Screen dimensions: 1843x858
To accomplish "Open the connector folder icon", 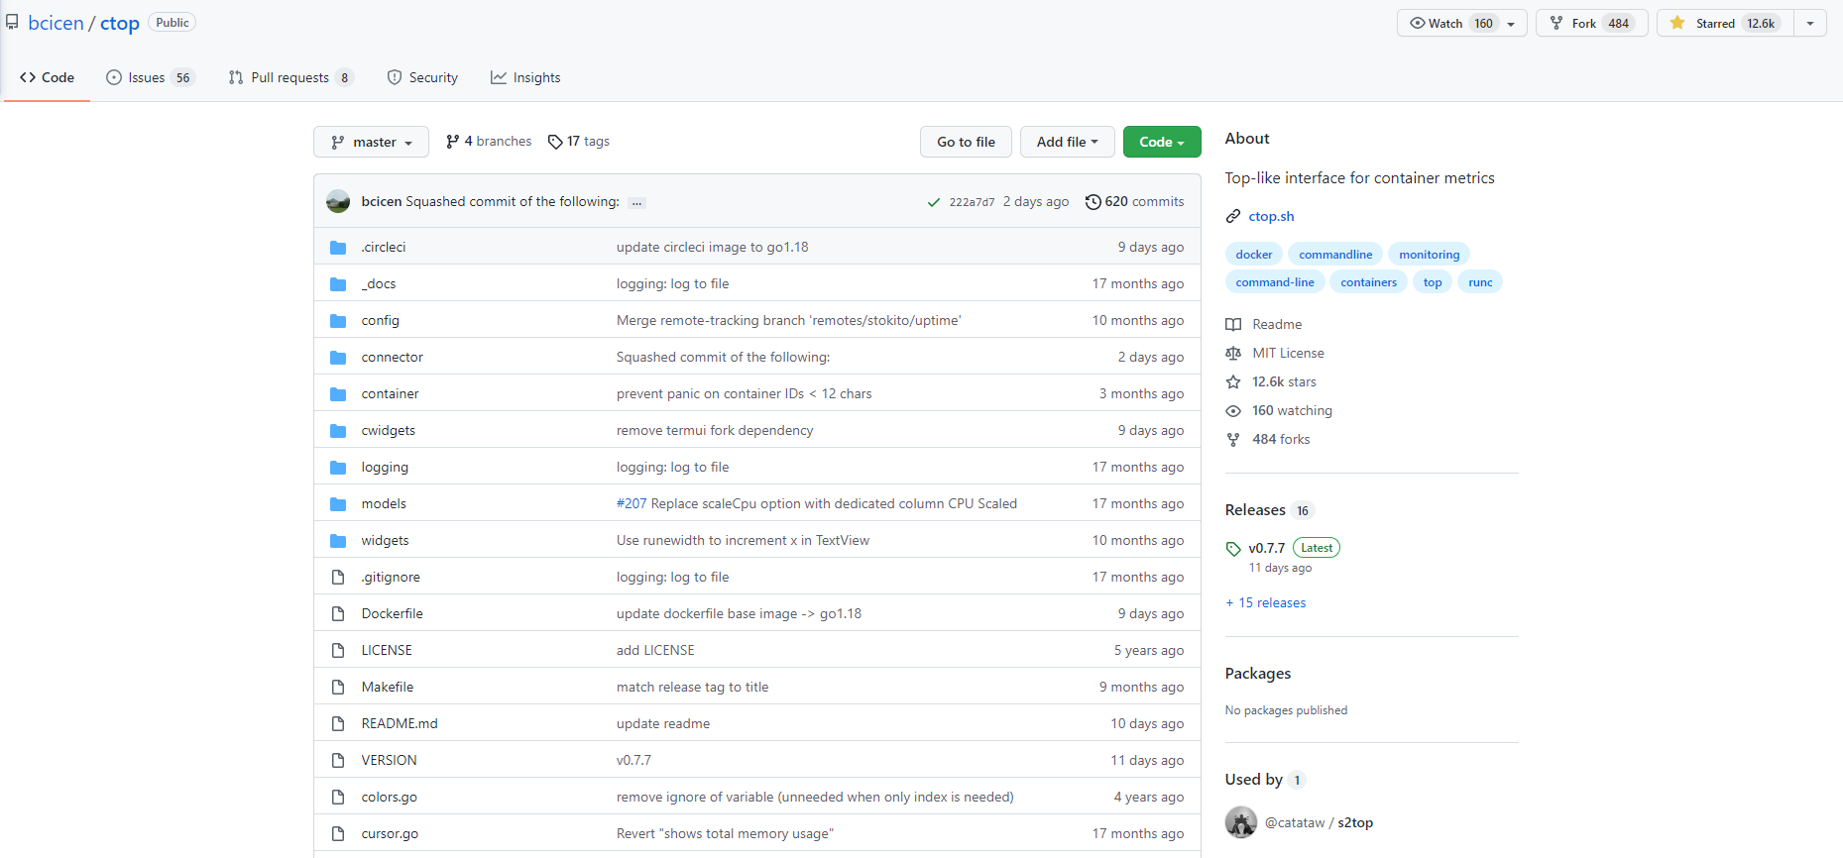I will (338, 358).
